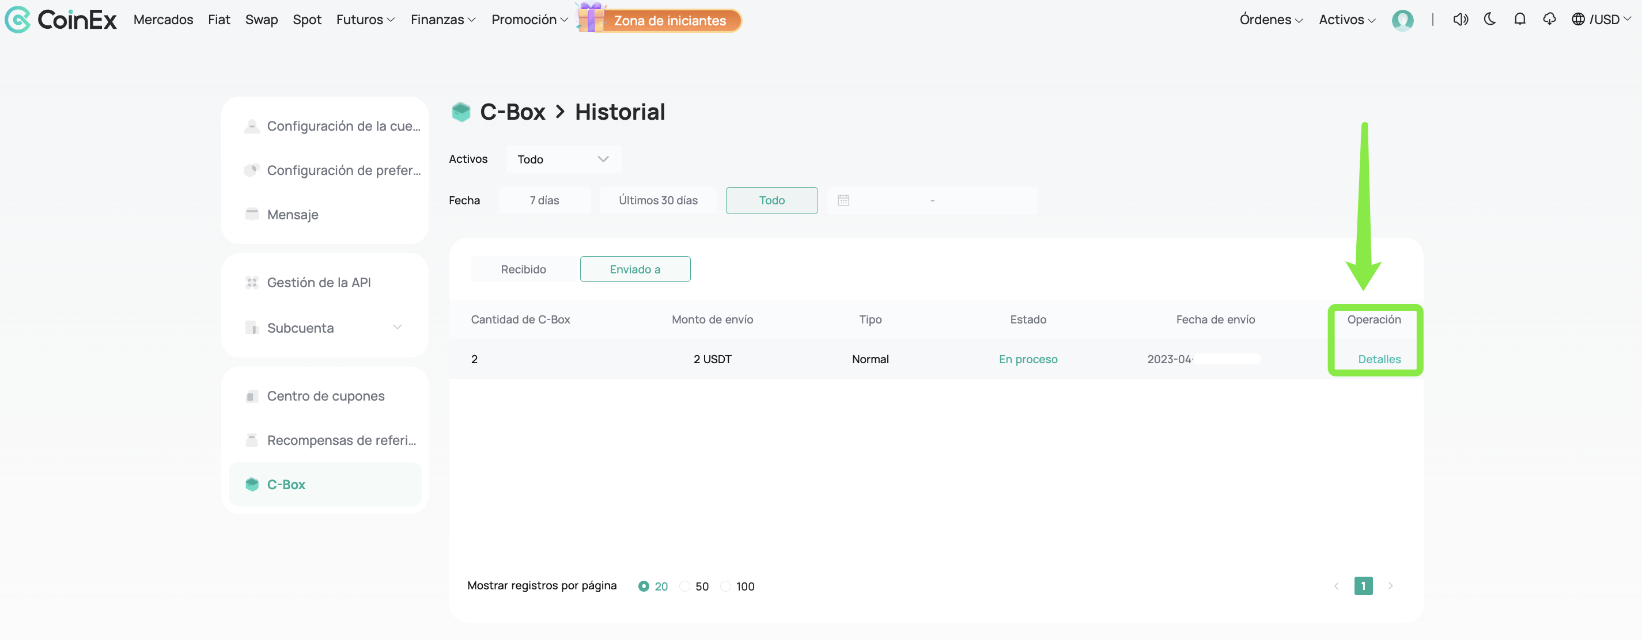Screen dimensions: 1642x640
Task: Open the Mercados menu
Action: [163, 20]
